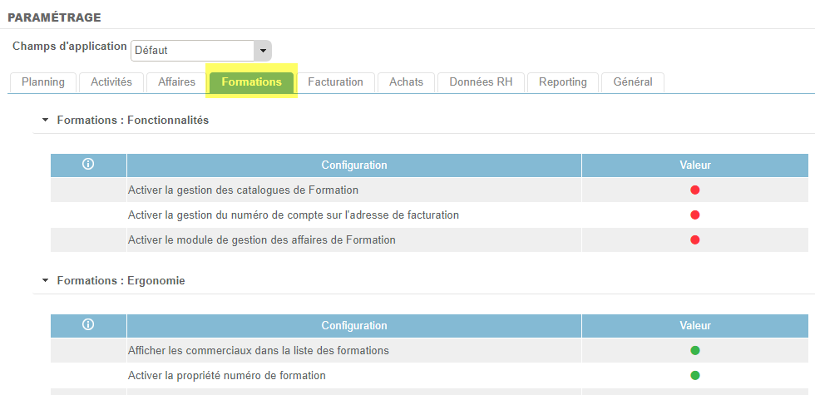The height and width of the screenshot is (395, 815).
Task: Disable the propriété numéro de formation toggle
Action: (695, 376)
